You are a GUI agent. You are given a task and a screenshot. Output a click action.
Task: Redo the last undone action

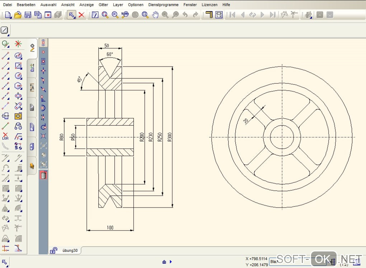pos(195,15)
